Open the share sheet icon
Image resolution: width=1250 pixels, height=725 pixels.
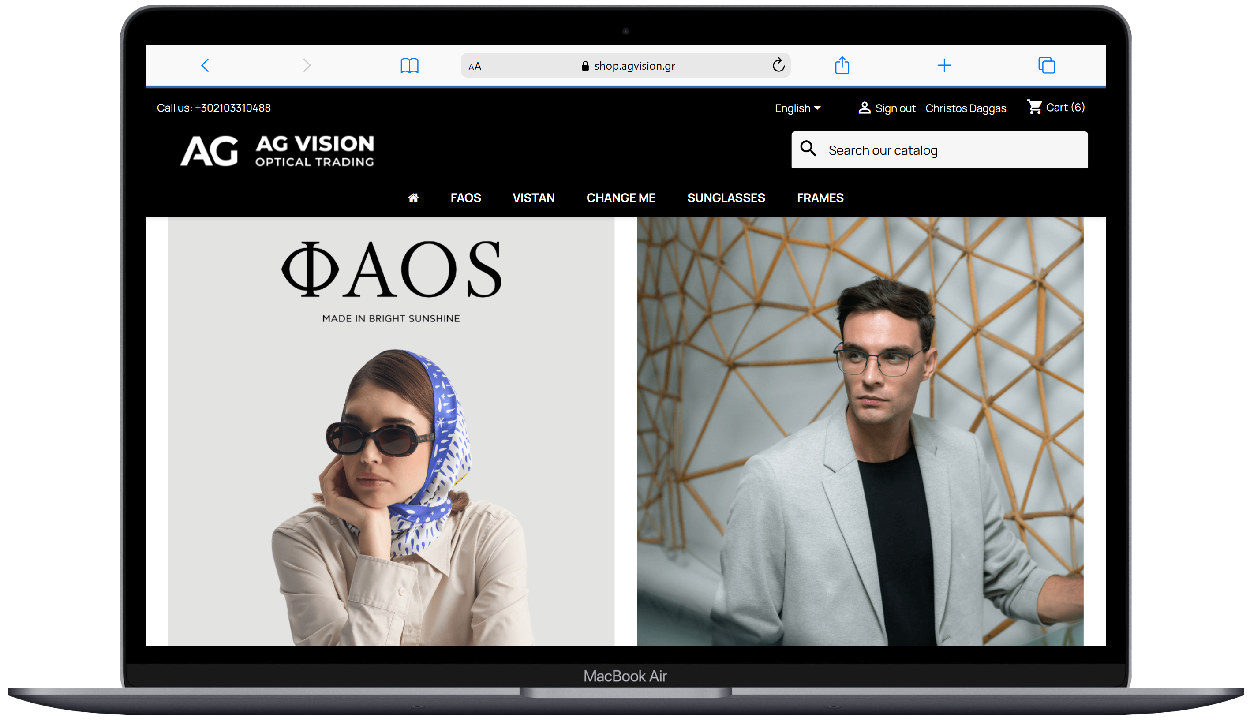842,65
